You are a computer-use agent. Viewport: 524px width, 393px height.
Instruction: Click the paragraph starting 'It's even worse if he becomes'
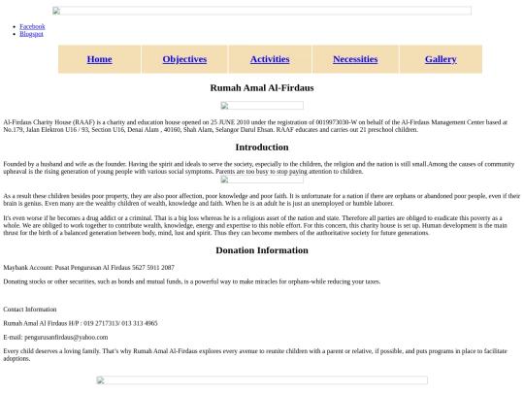[255, 225]
